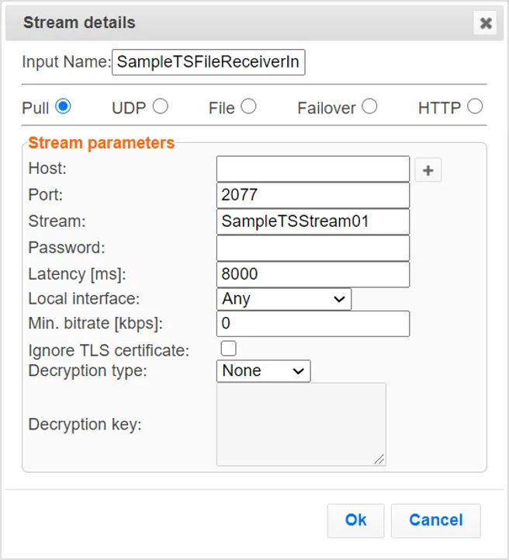Close the Stream details dialog
The height and width of the screenshot is (560, 509).
click(485, 23)
